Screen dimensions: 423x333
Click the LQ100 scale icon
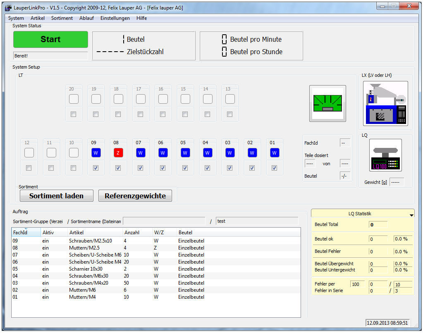(385, 155)
